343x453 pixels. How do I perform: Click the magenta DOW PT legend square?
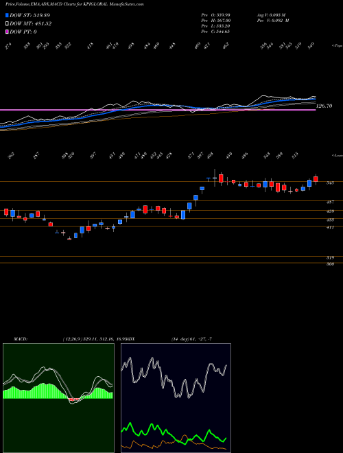(x=8, y=32)
